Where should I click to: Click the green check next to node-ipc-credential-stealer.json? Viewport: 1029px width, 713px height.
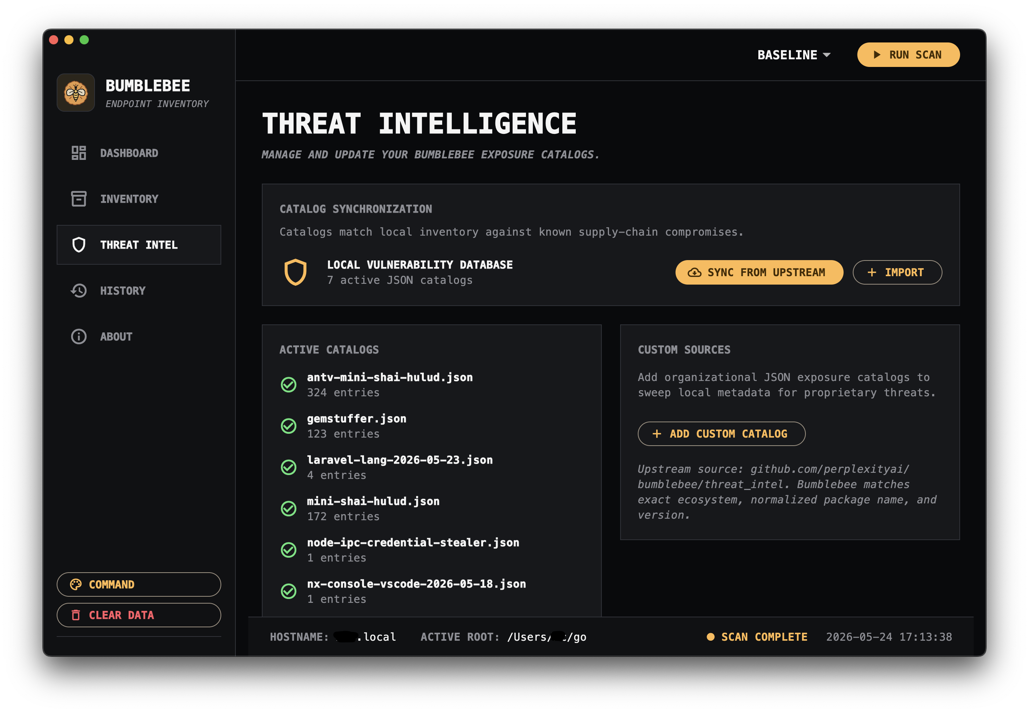(x=288, y=550)
